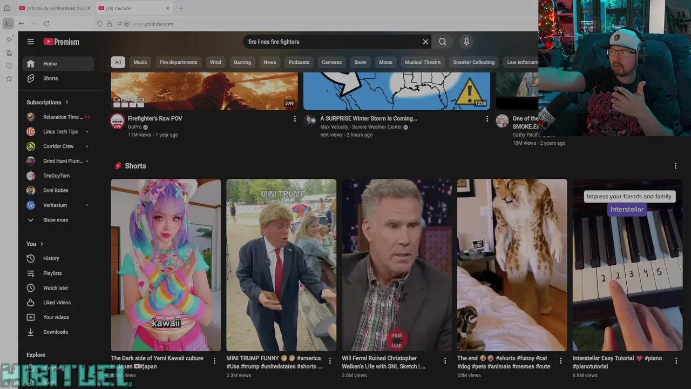
Task: Select the News filter chip
Action: pyautogui.click(x=270, y=62)
